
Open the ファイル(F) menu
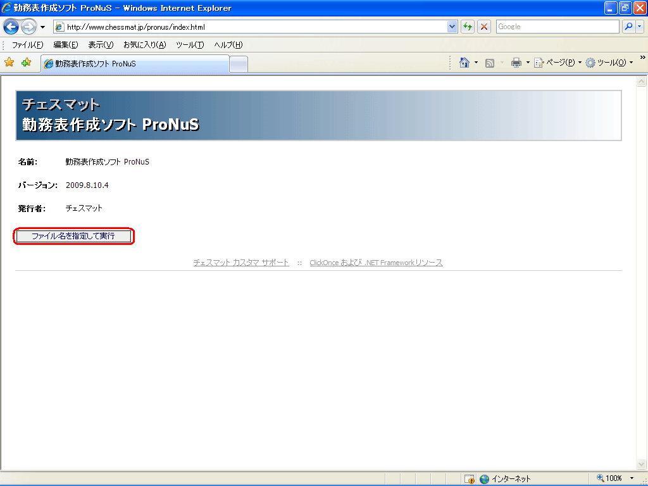[x=27, y=45]
